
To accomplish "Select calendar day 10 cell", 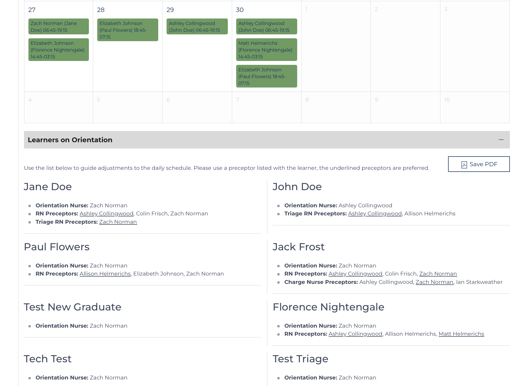I will [475, 107].
